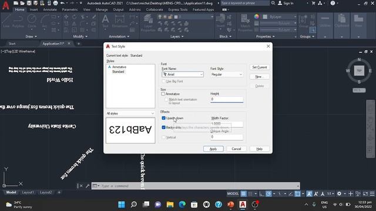Screen dimensions: 376x211
Task: Switch to the Layout1 tab
Action: pos(28,192)
